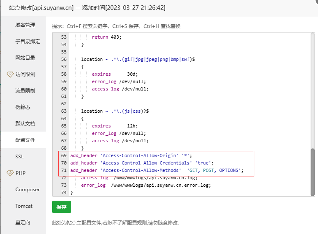Screen dimensions: 318x234
Task: Select the 网站目录 tab
Action: click(x=25, y=58)
